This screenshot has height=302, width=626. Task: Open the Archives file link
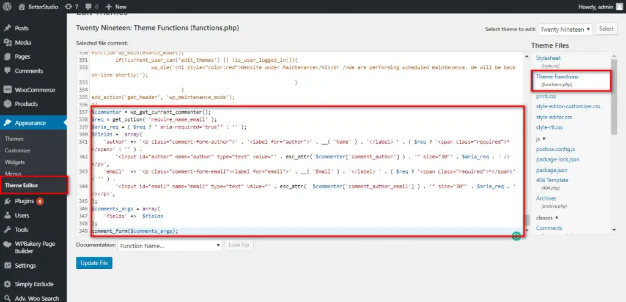click(546, 199)
